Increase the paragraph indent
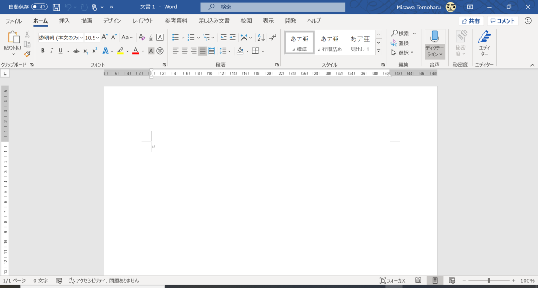This screenshot has width=538, height=288. pos(232,38)
